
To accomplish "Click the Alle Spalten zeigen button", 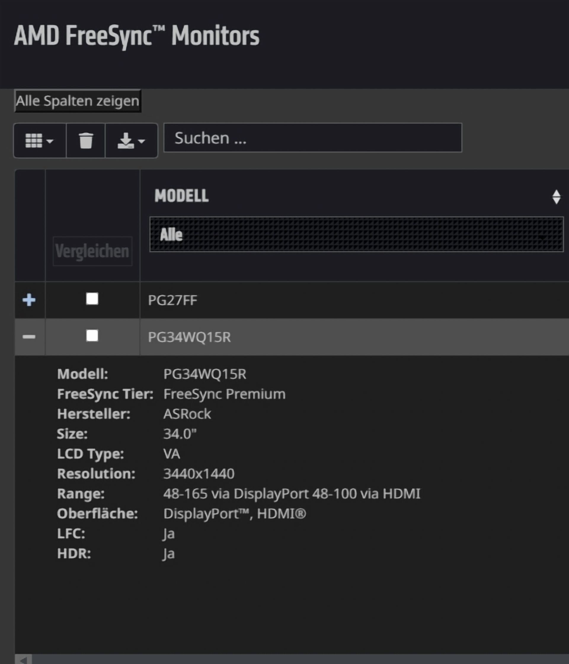I will coord(77,101).
